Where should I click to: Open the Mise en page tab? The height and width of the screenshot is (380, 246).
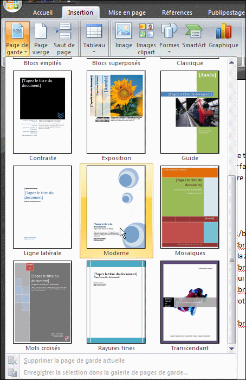click(x=127, y=12)
